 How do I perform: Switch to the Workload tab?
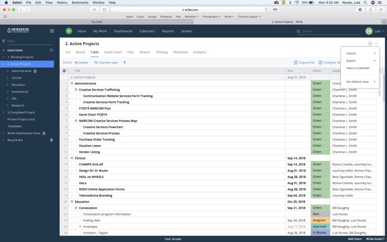click(180, 52)
